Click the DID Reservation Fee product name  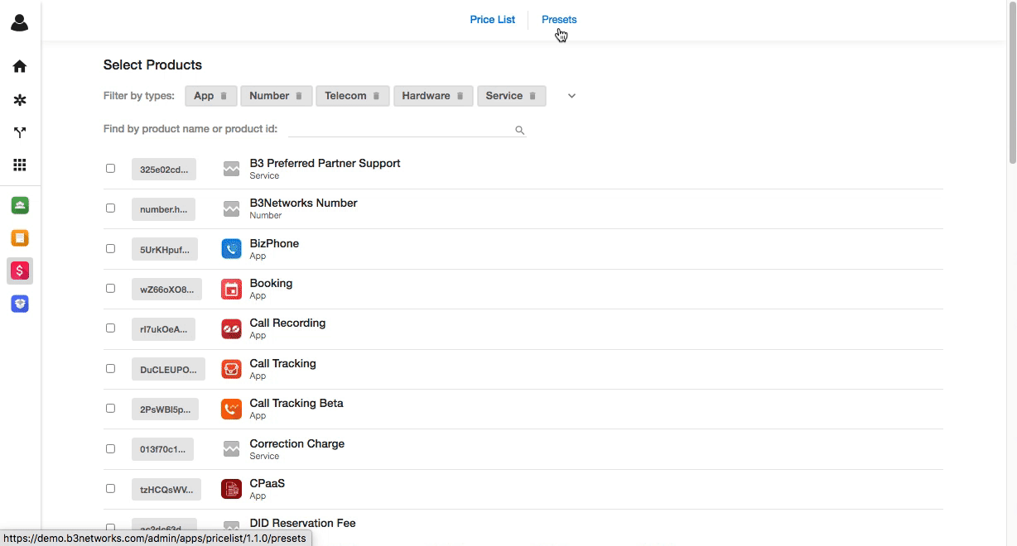tap(303, 523)
